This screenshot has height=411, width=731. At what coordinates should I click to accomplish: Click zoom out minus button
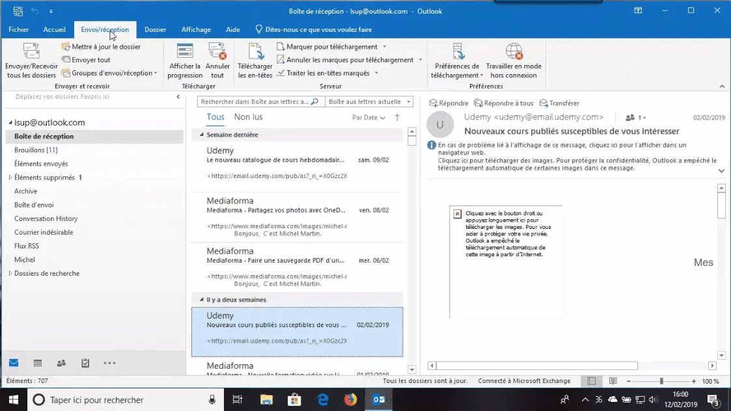pyautogui.click(x=628, y=381)
